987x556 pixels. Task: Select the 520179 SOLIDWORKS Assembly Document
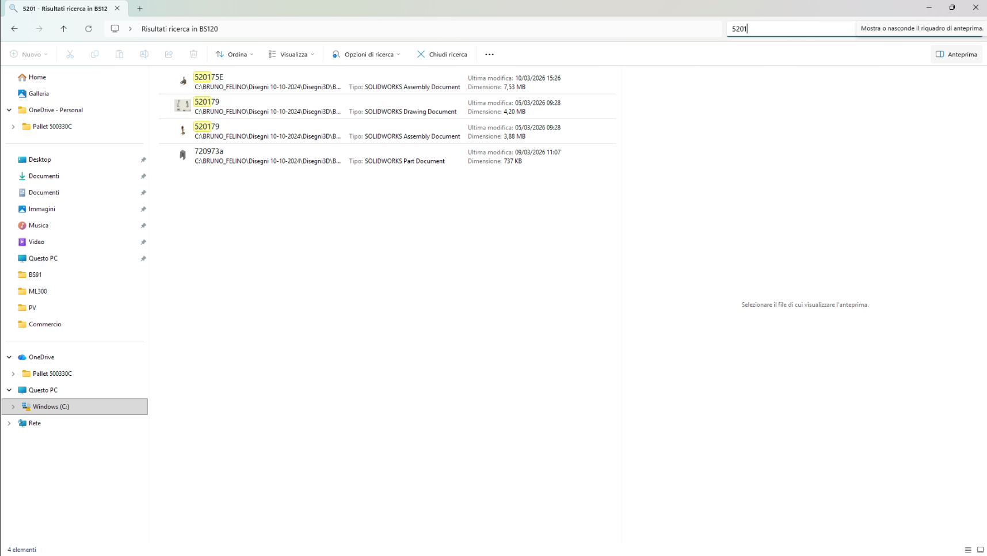coord(387,131)
